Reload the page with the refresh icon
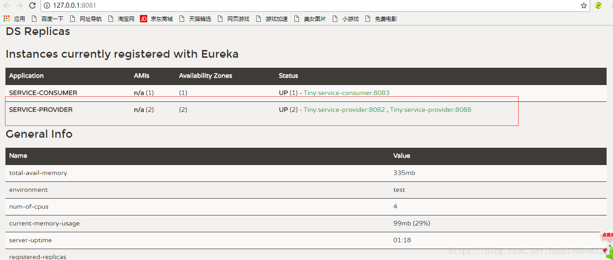 click(x=32, y=5)
